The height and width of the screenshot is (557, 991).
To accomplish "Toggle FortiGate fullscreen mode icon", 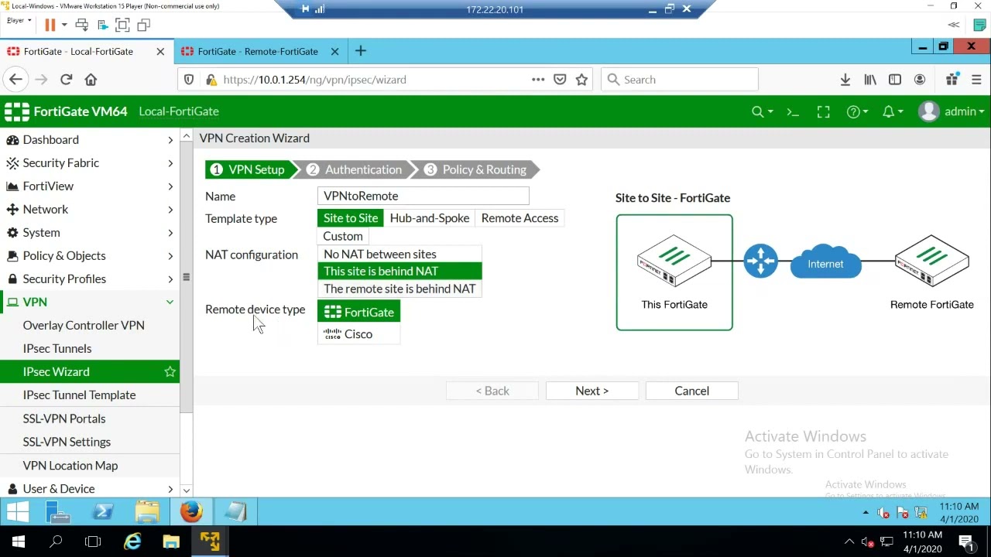I will pyautogui.click(x=823, y=111).
